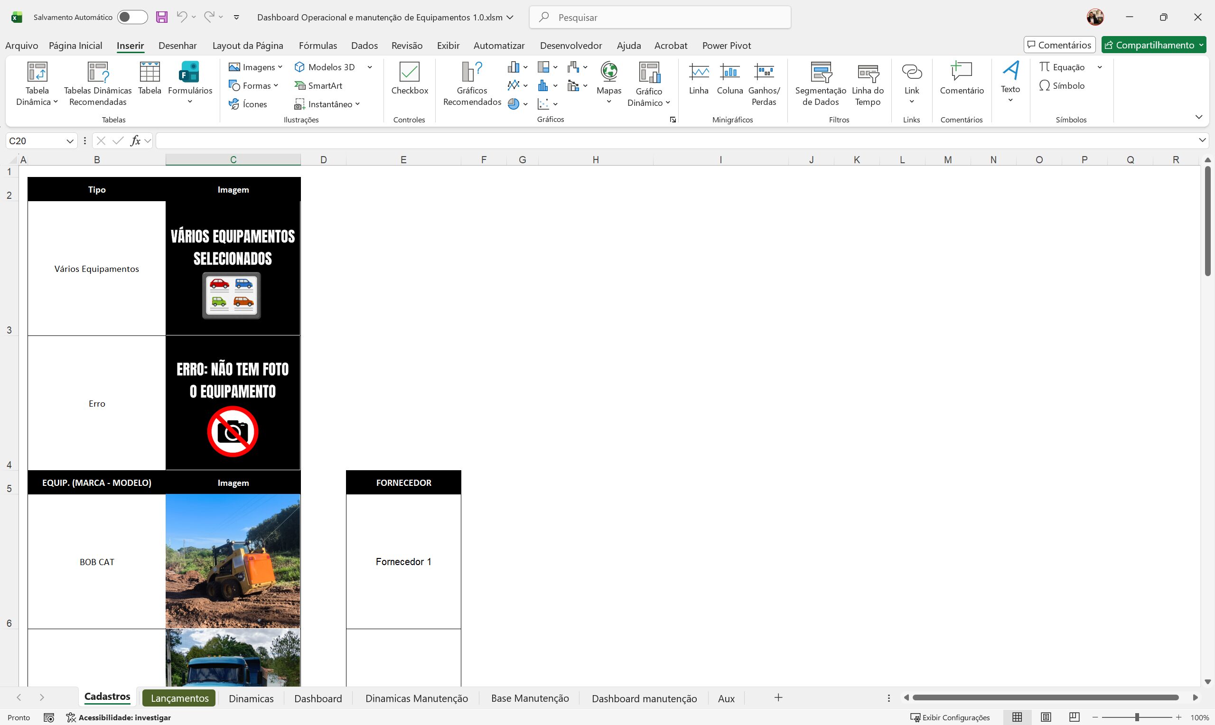Open the Mapas chart option
This screenshot has height=725, width=1215.
pyautogui.click(x=609, y=78)
